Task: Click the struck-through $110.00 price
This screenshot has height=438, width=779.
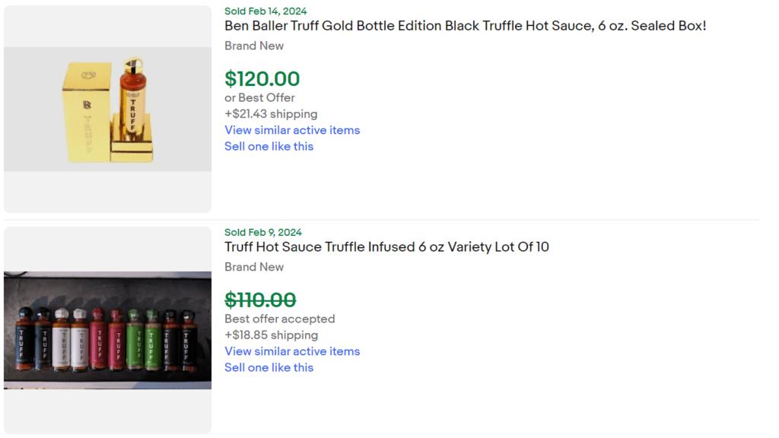Action: [x=262, y=300]
